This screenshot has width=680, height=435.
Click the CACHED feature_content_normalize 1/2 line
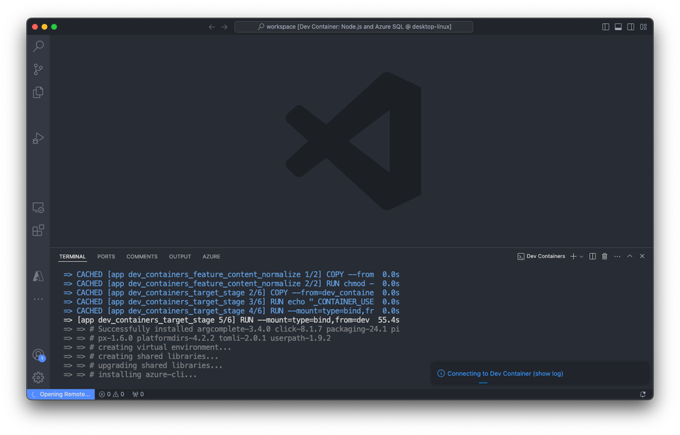tap(231, 274)
